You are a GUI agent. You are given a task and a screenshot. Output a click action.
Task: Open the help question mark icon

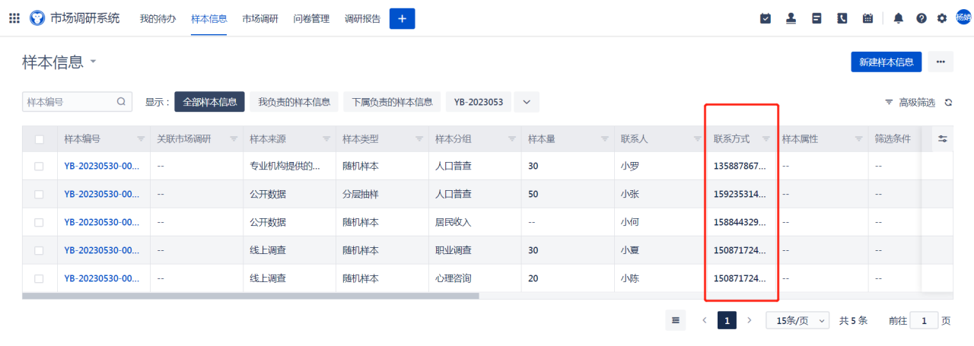[921, 18]
